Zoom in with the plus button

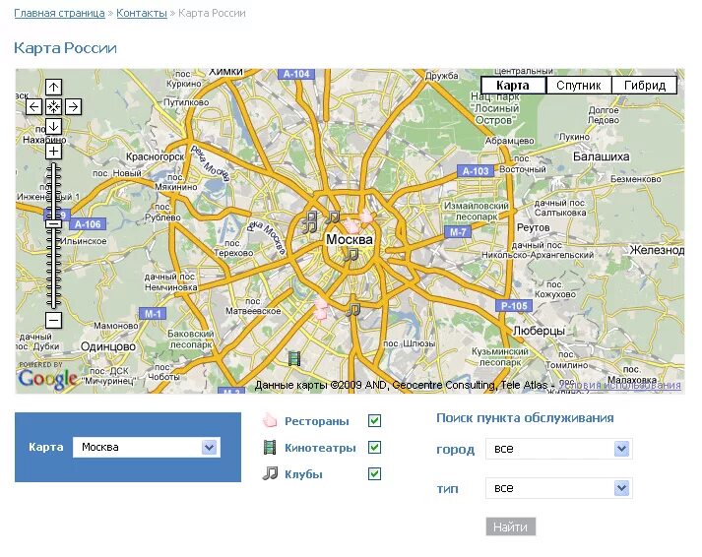coord(54,152)
